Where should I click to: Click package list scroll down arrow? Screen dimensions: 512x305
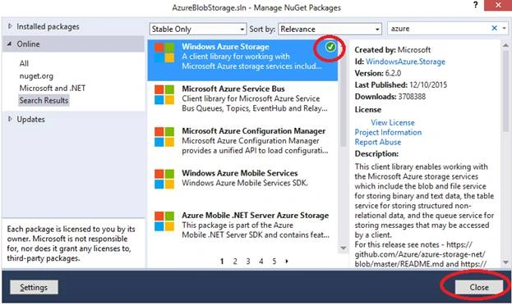point(344,248)
